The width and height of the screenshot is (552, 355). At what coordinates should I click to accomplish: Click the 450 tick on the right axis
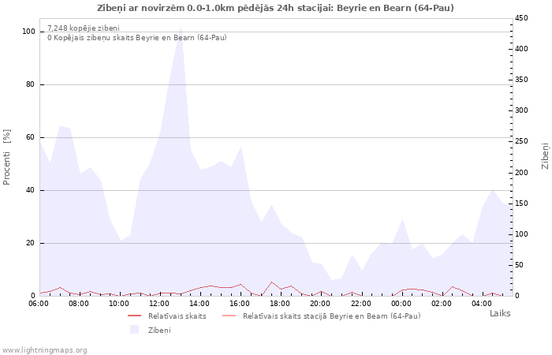click(x=521, y=18)
